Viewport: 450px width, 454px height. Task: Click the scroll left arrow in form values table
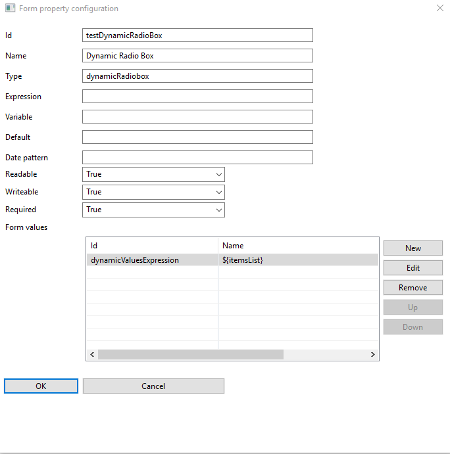92,354
